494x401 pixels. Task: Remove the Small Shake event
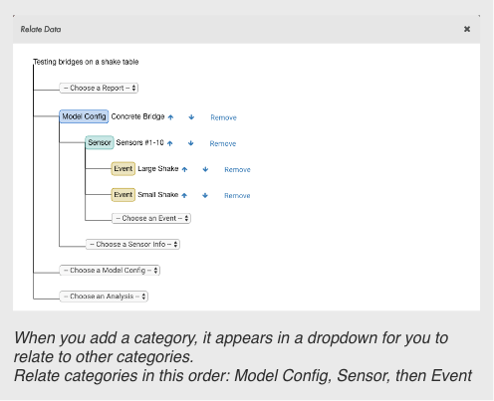(237, 196)
